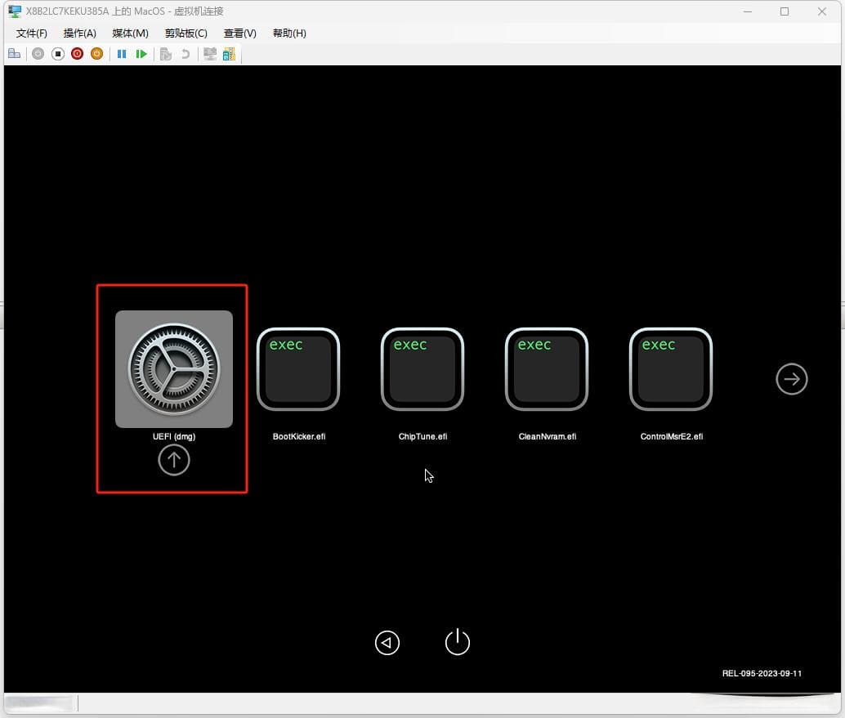
Task: Click the UEFI (dmg) label
Action: [174, 436]
